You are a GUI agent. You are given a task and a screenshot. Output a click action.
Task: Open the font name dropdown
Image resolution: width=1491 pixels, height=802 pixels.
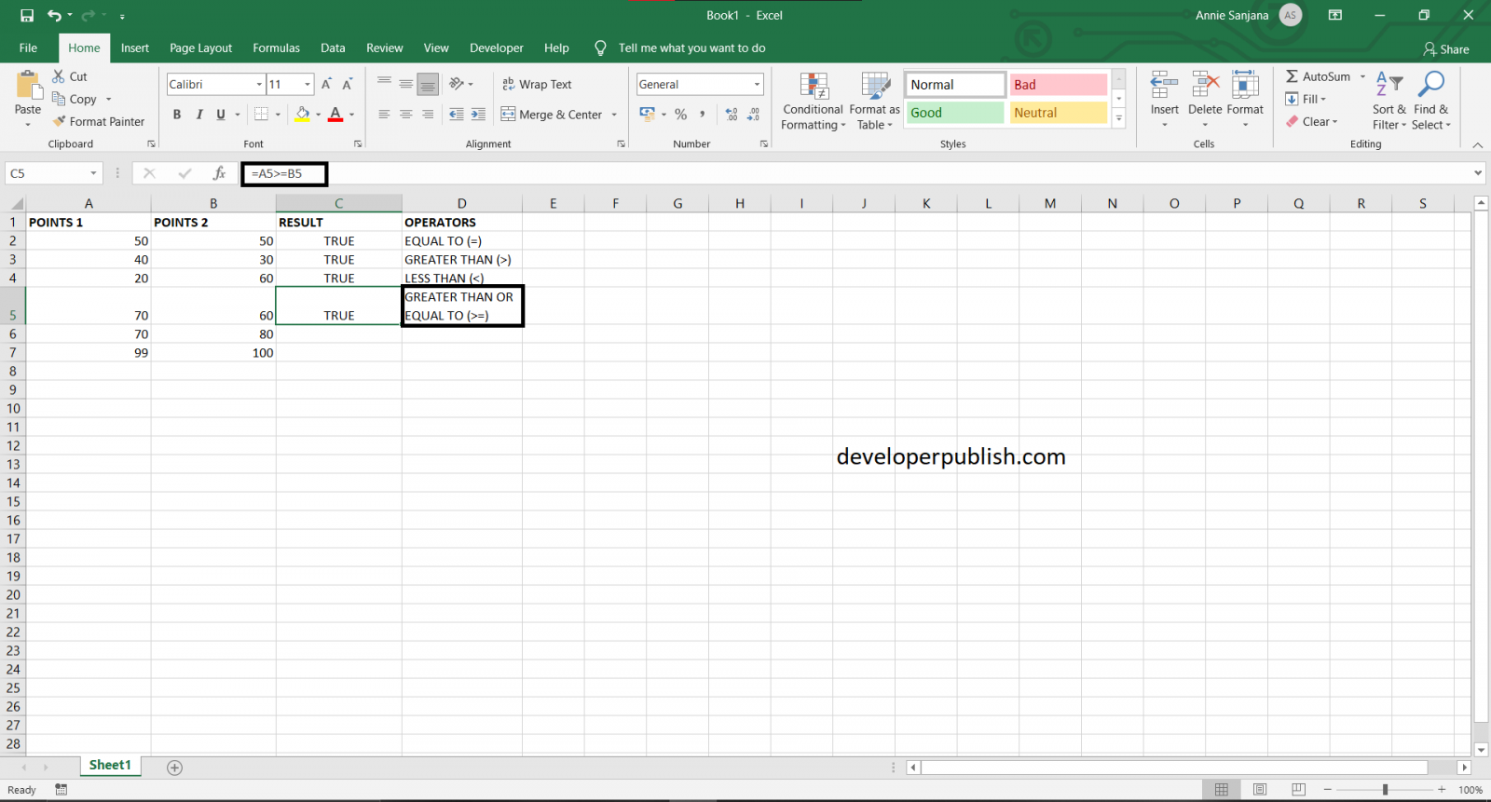click(x=259, y=84)
